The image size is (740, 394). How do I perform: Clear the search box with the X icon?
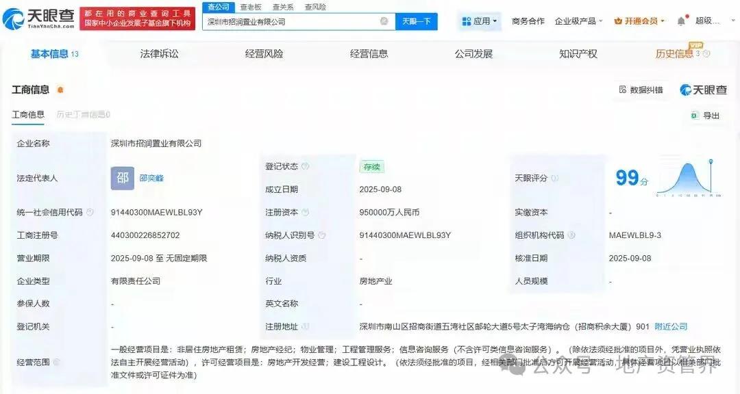(x=384, y=21)
